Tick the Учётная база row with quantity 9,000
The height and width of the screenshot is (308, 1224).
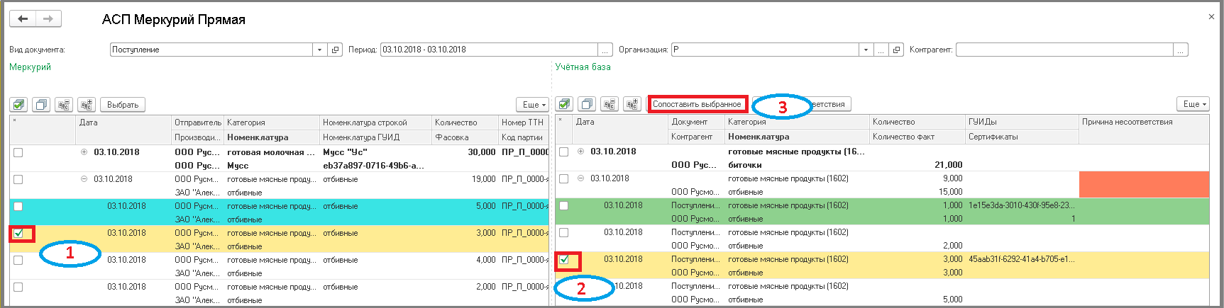coord(563,178)
